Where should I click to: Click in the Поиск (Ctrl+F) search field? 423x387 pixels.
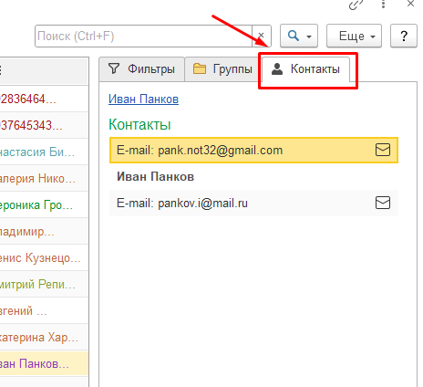tap(143, 37)
